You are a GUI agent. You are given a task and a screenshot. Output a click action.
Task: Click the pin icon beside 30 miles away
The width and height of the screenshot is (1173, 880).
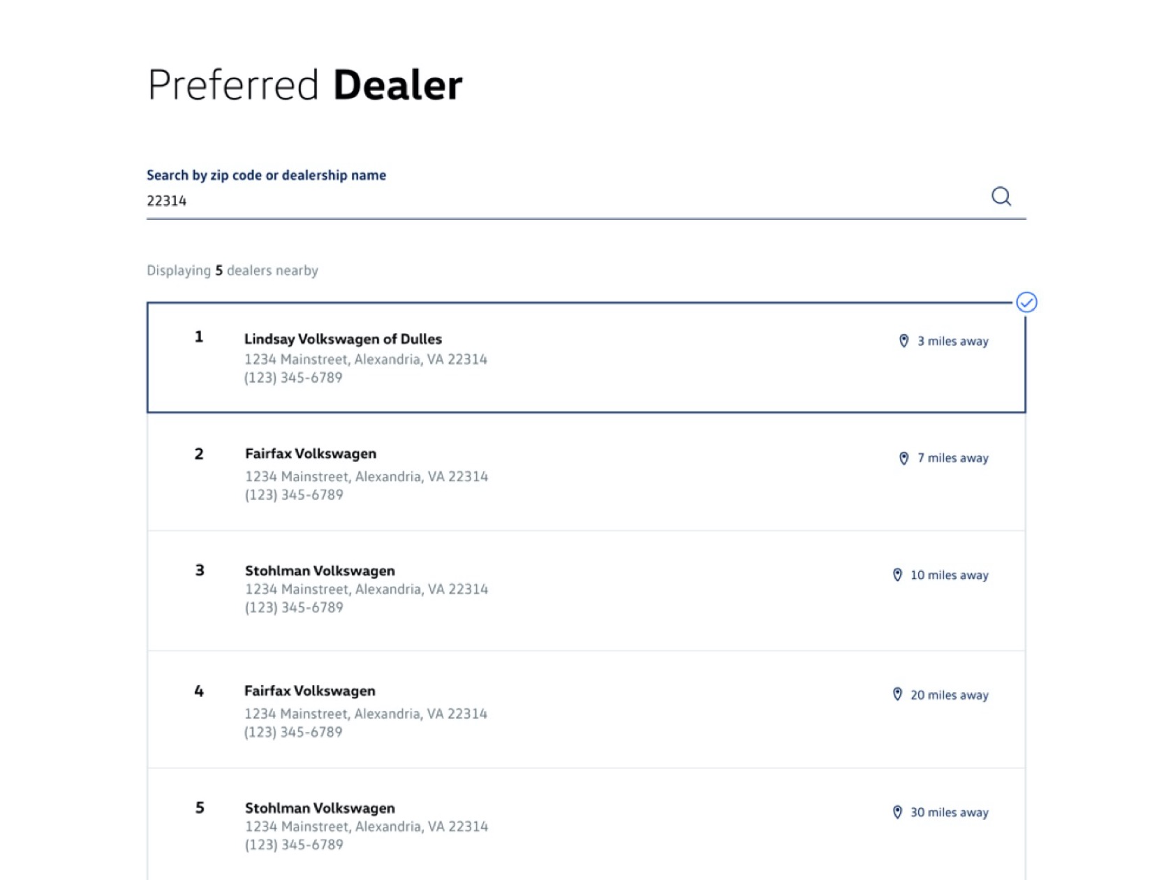tap(897, 812)
